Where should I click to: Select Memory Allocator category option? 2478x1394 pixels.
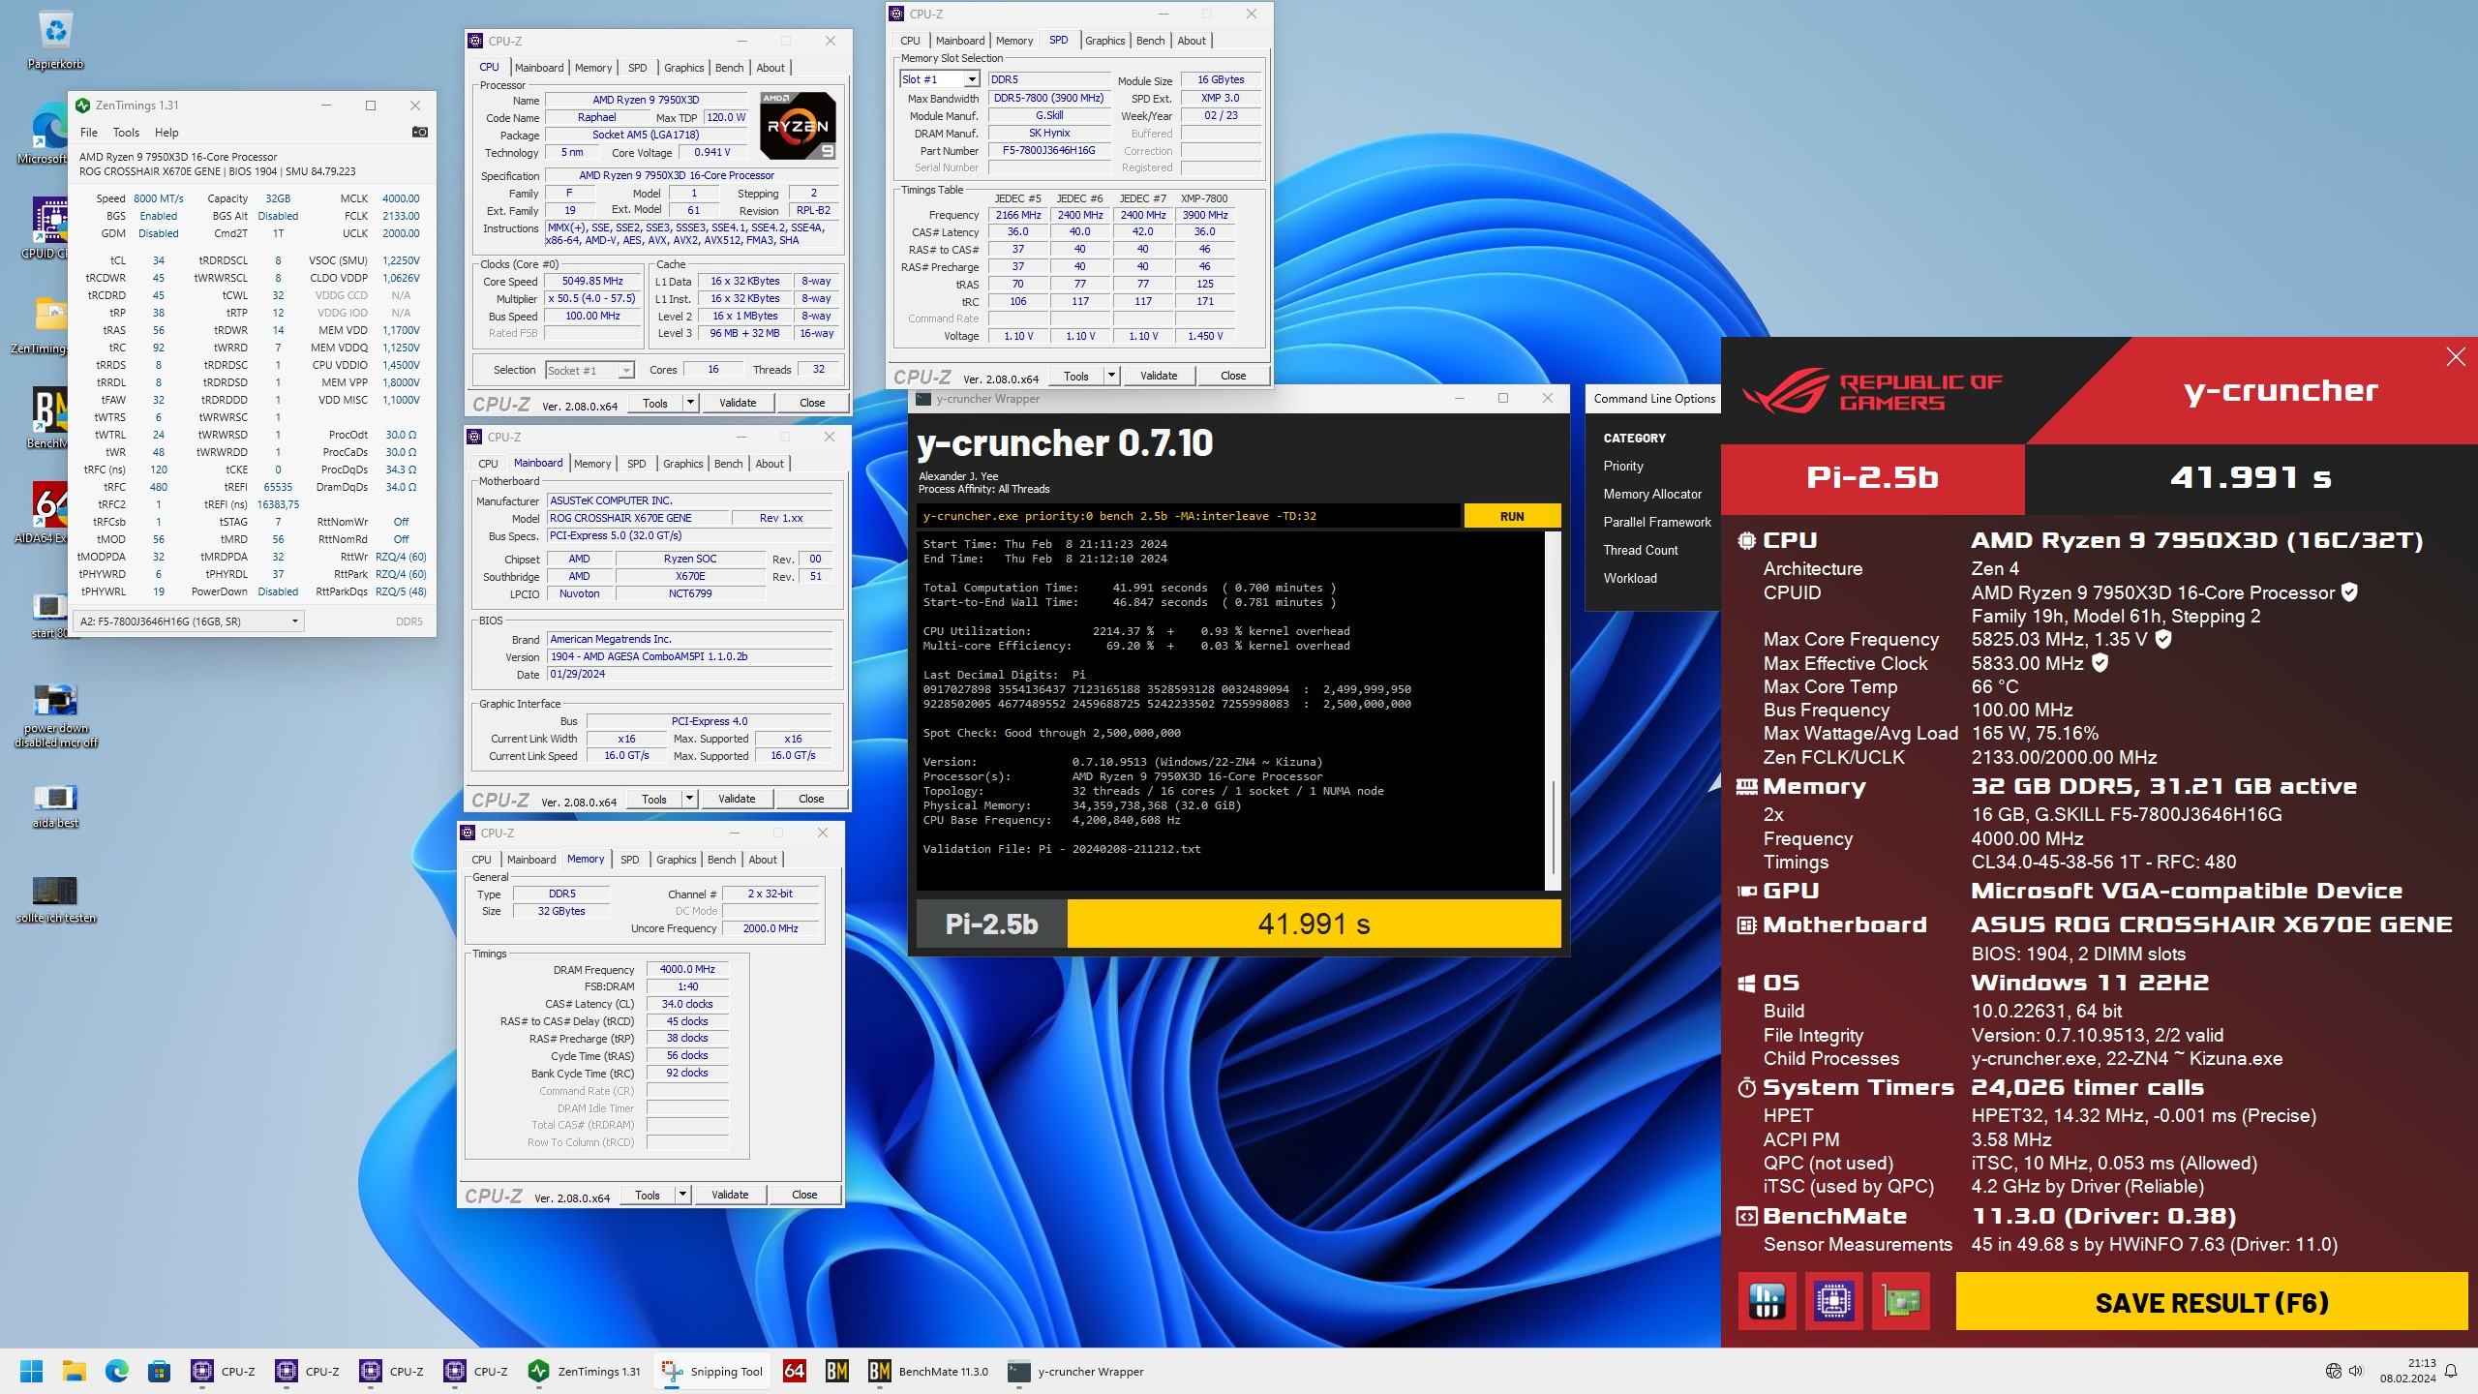coord(1651,494)
